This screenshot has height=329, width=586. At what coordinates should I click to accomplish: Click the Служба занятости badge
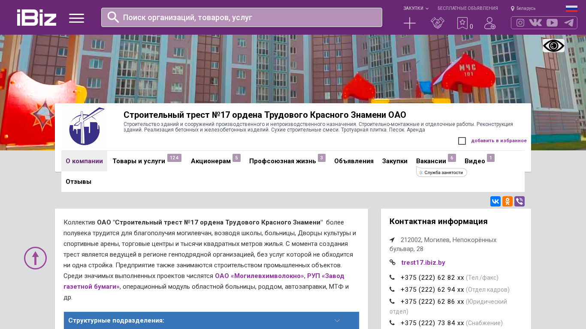point(441,172)
